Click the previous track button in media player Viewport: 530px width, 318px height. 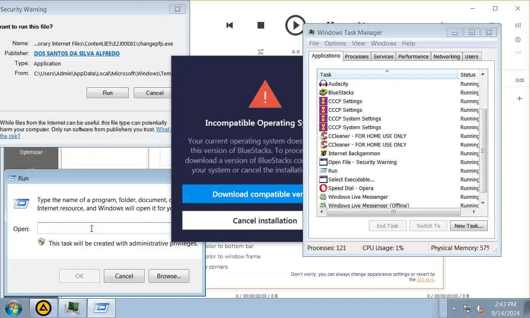pyautogui.click(x=229, y=25)
